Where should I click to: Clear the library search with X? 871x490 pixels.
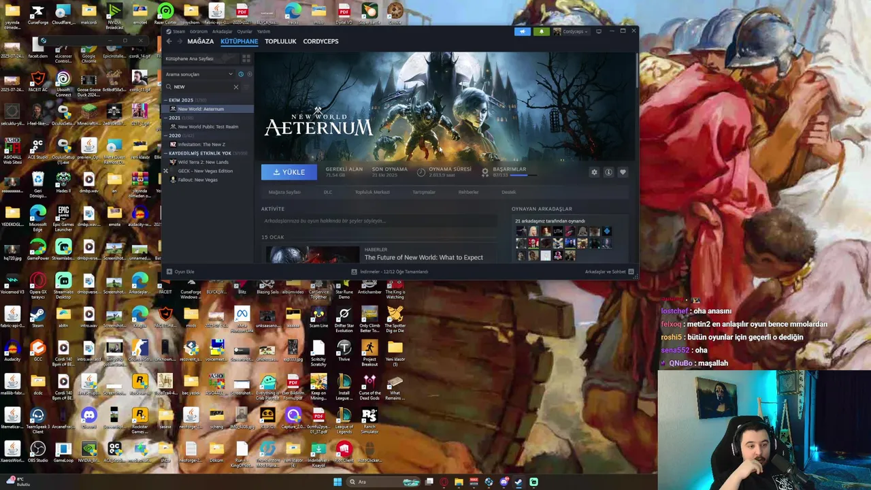pos(236,86)
